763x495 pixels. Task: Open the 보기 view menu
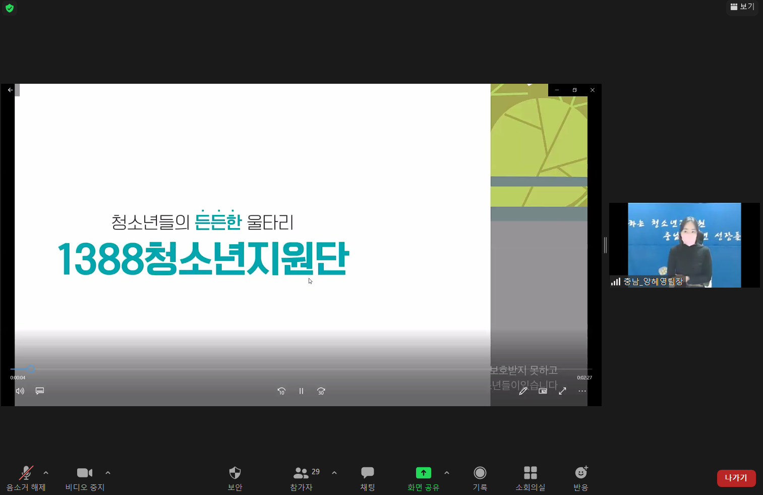click(742, 7)
